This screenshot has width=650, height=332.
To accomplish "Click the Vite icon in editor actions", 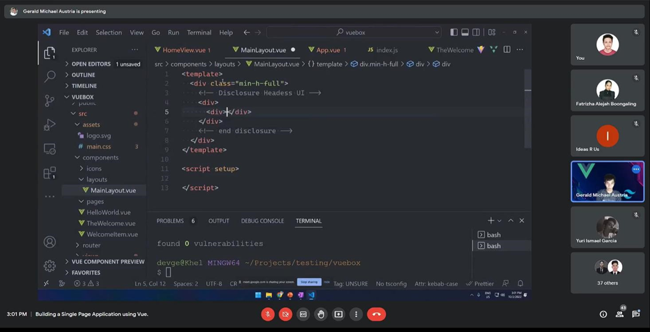I will click(481, 50).
